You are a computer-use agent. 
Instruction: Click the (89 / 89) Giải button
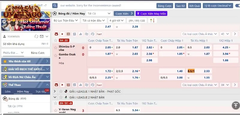pos(137,20)
